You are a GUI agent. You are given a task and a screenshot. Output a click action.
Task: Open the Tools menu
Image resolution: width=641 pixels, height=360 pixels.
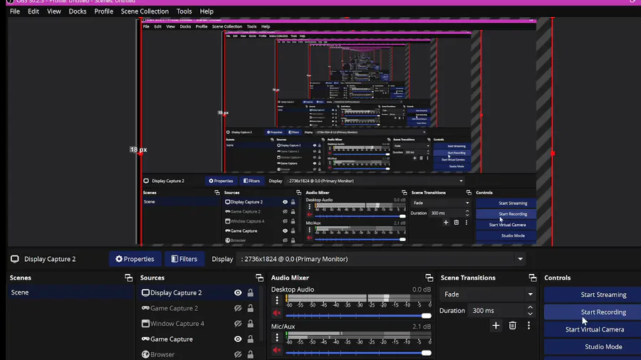point(184,11)
